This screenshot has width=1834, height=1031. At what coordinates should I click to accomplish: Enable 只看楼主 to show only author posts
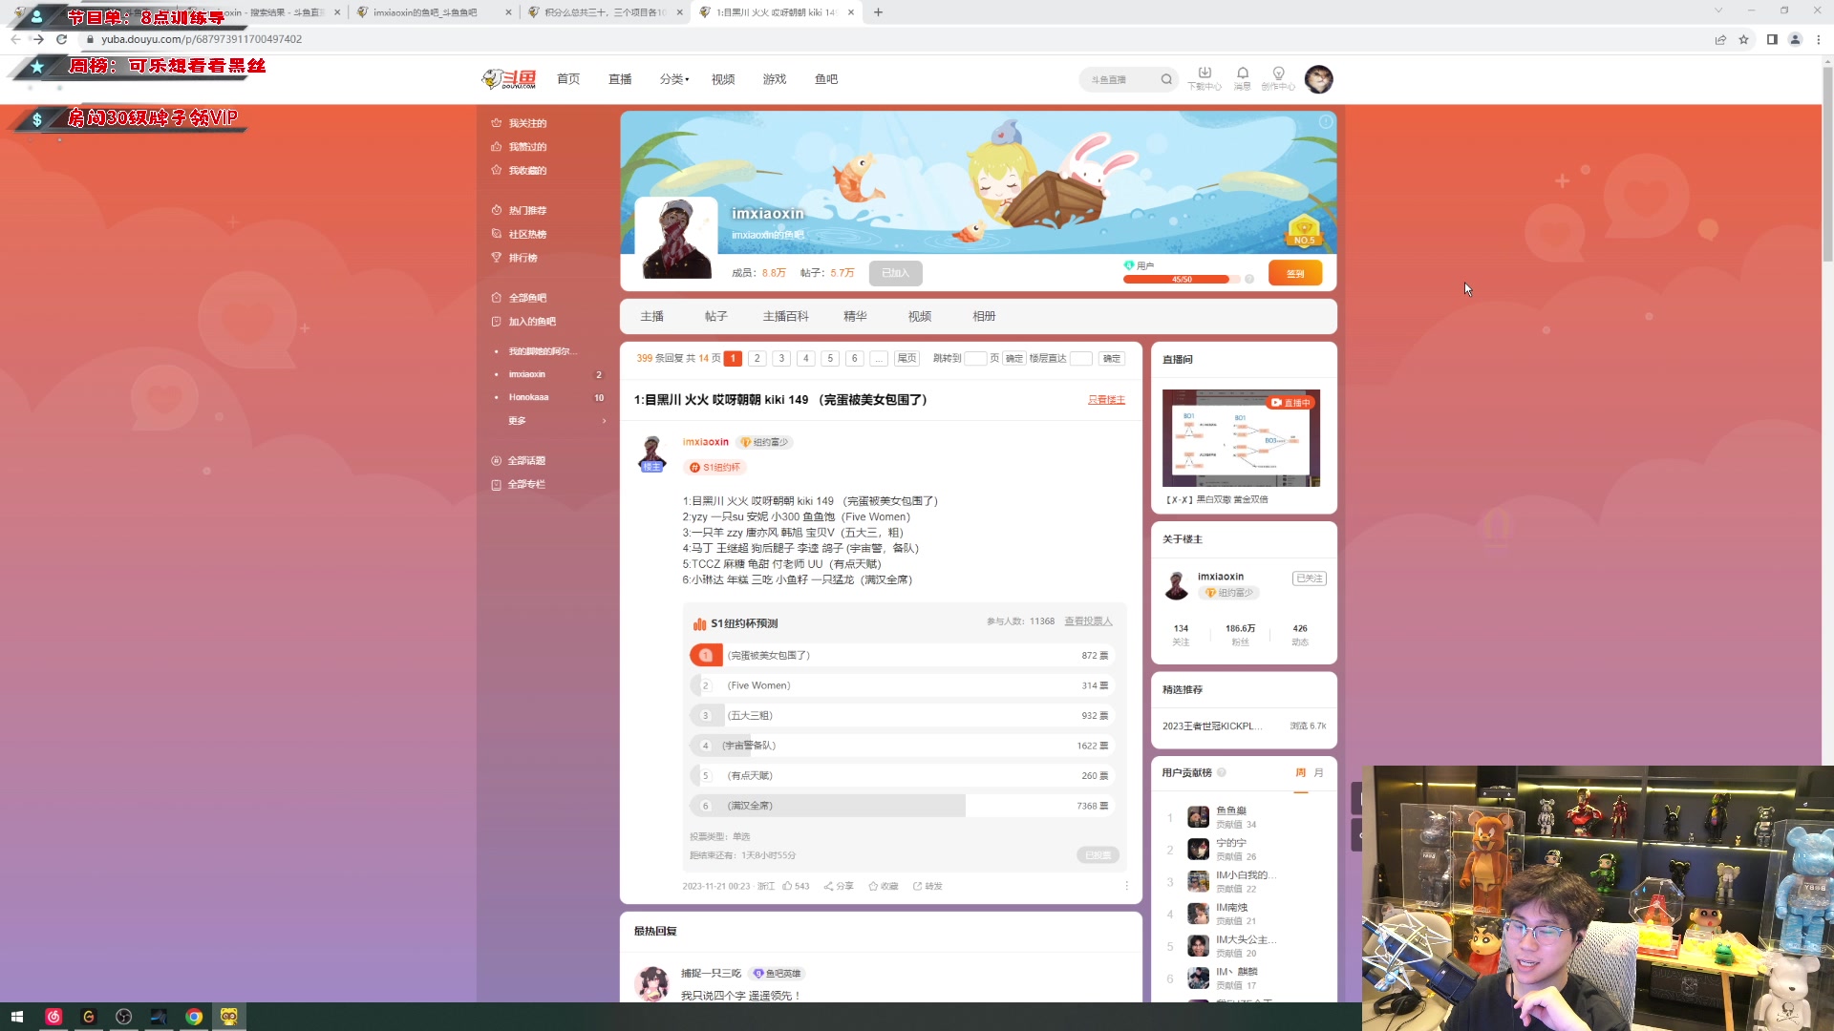[x=1106, y=400]
